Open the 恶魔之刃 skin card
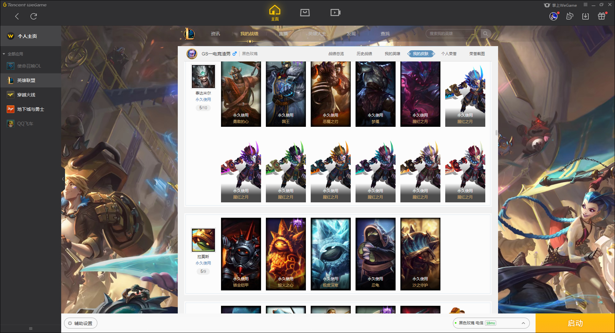 coord(331,94)
